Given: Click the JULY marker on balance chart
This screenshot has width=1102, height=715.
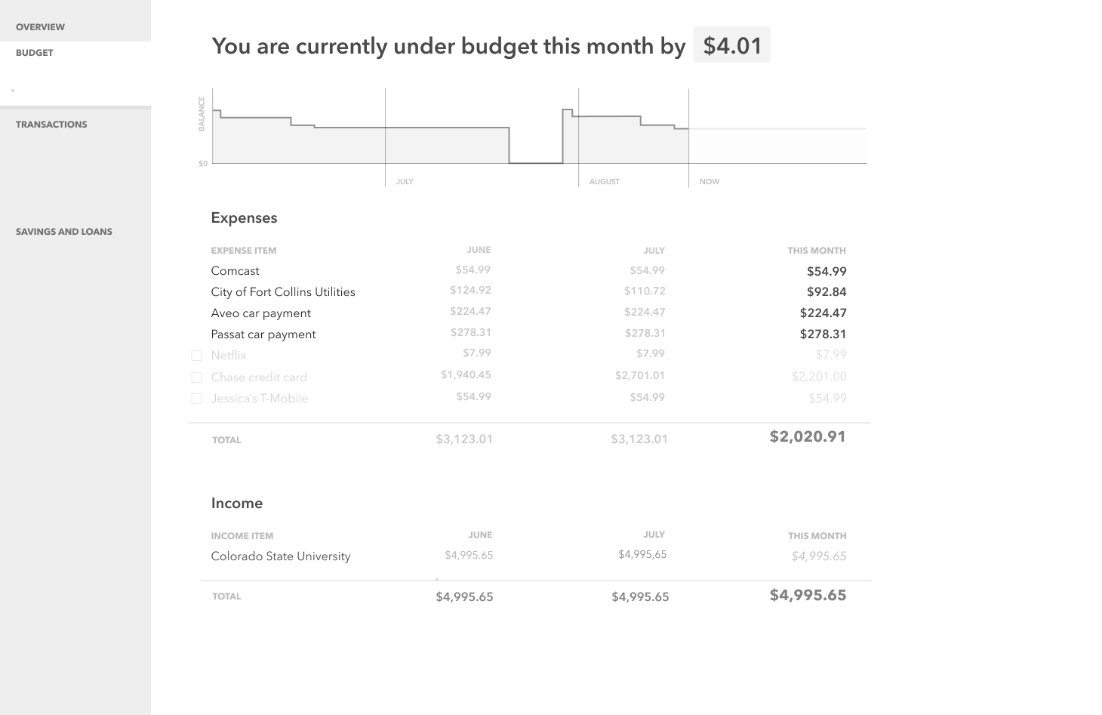Looking at the screenshot, I should click(x=405, y=182).
